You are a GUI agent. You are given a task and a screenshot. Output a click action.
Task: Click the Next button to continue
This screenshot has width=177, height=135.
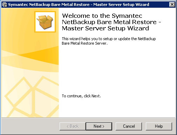pyautogui.click(x=99, y=126)
